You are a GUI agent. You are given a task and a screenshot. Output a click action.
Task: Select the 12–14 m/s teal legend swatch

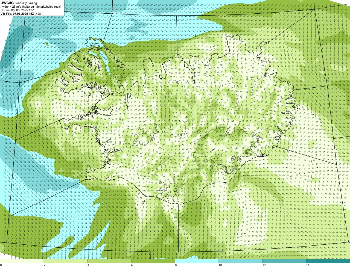pyautogui.click(x=284, y=261)
